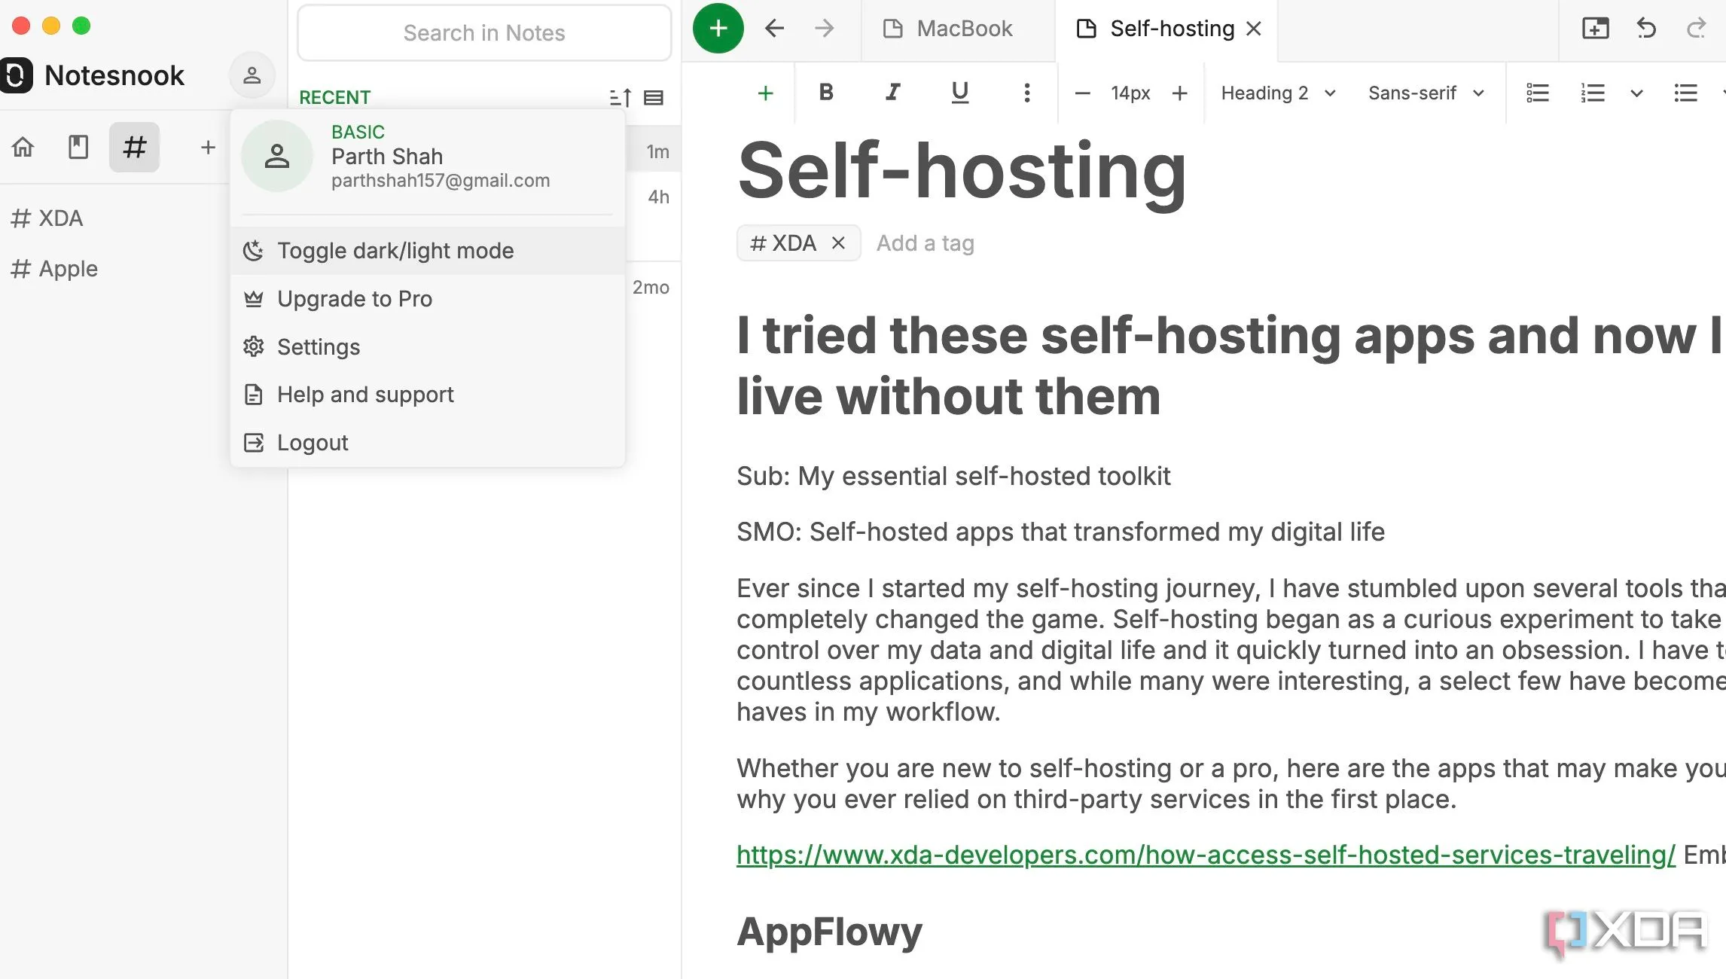
Task: Open the Notebooks sidebar icon
Action: click(x=78, y=147)
